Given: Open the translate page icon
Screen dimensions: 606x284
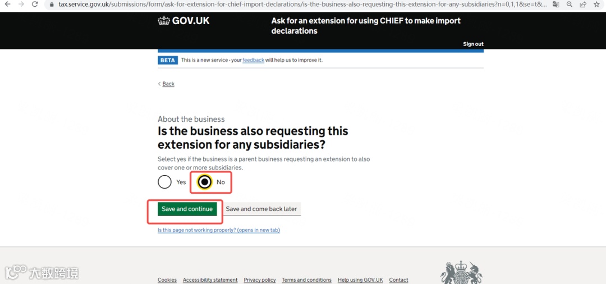Looking at the screenshot, I should [555, 4].
